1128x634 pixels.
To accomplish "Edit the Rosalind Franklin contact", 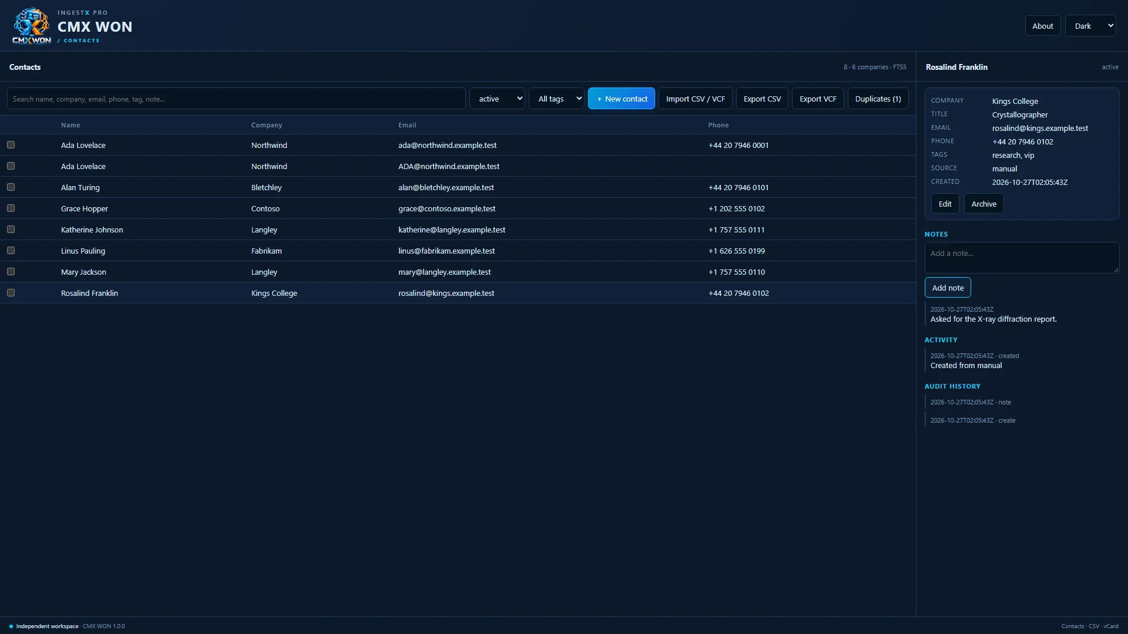I will coord(945,204).
